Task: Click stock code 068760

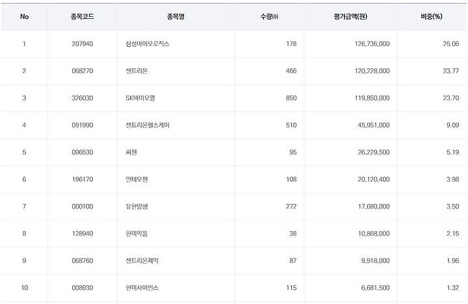Action: pyautogui.click(x=83, y=261)
